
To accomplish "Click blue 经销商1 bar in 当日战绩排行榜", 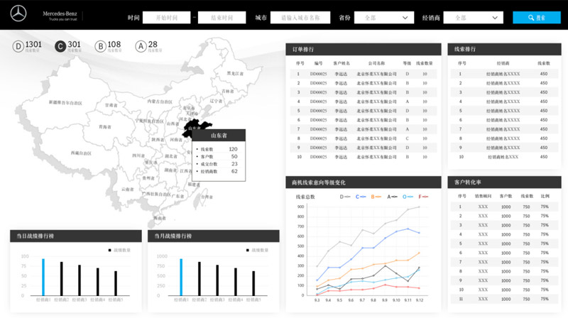I will click(x=43, y=277).
